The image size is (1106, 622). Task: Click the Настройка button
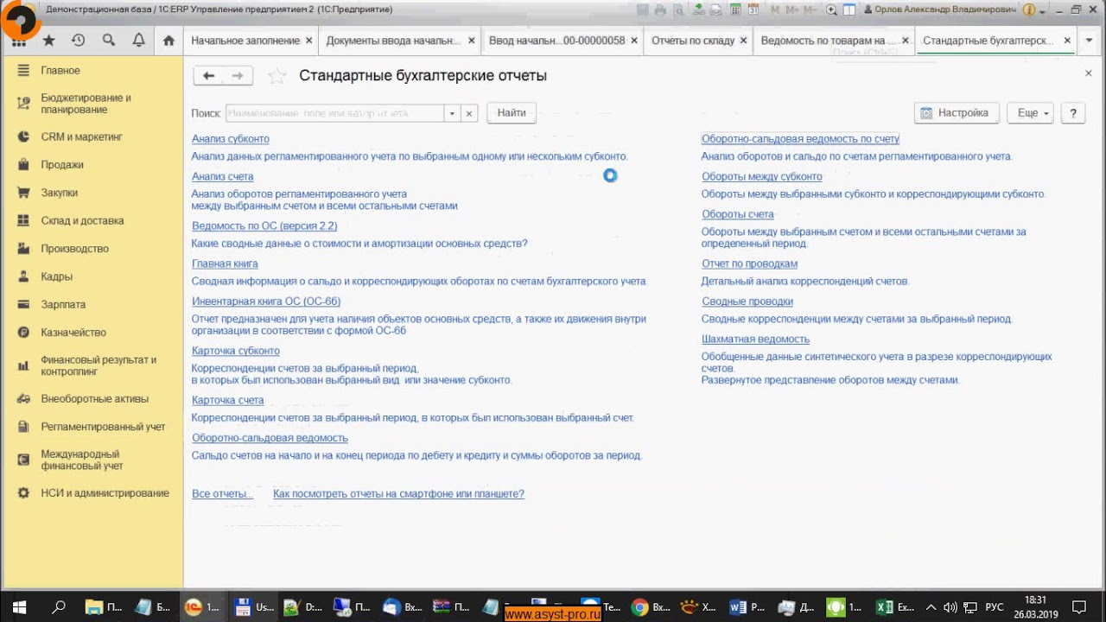pyautogui.click(x=957, y=113)
